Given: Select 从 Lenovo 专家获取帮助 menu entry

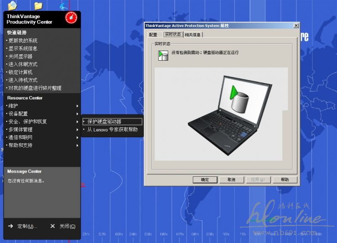Looking at the screenshot, I should [x=112, y=130].
